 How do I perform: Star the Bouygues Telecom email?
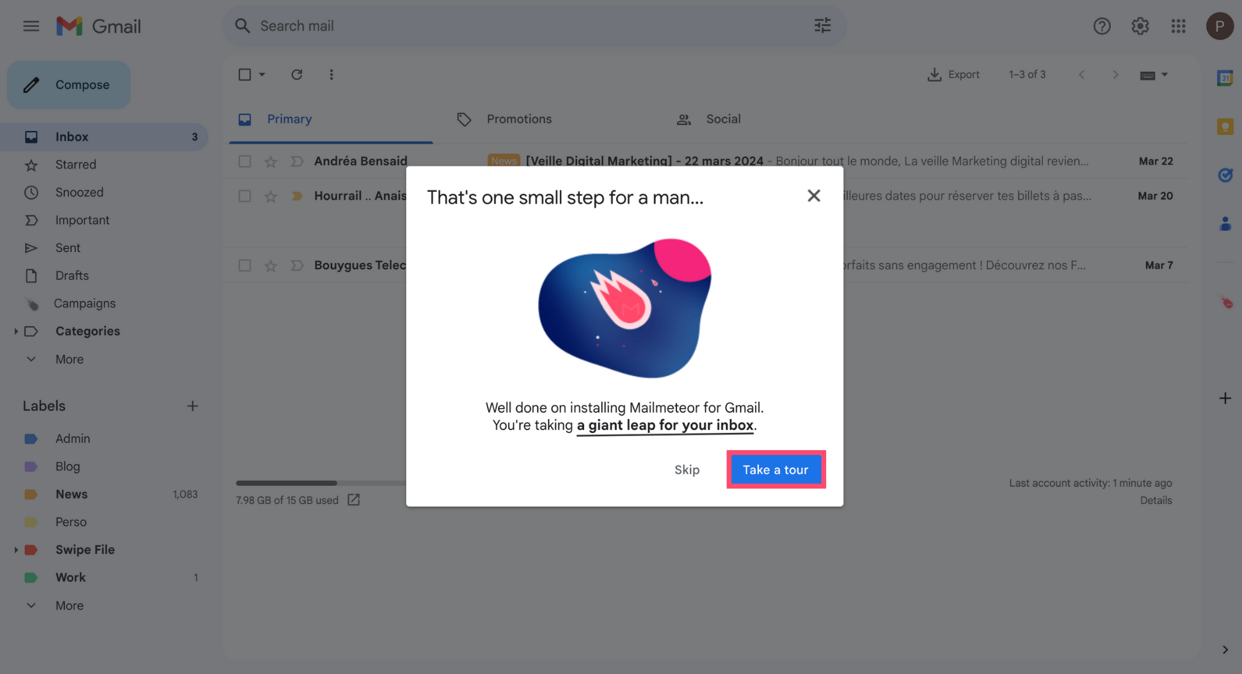(271, 265)
